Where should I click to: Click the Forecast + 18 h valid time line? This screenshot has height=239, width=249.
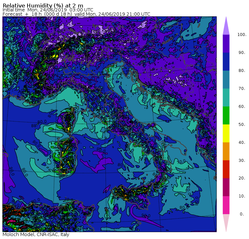pyautogui.click(x=76, y=14)
